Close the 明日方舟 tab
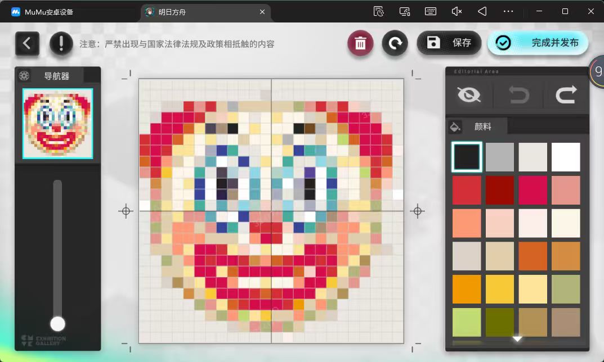 point(262,12)
